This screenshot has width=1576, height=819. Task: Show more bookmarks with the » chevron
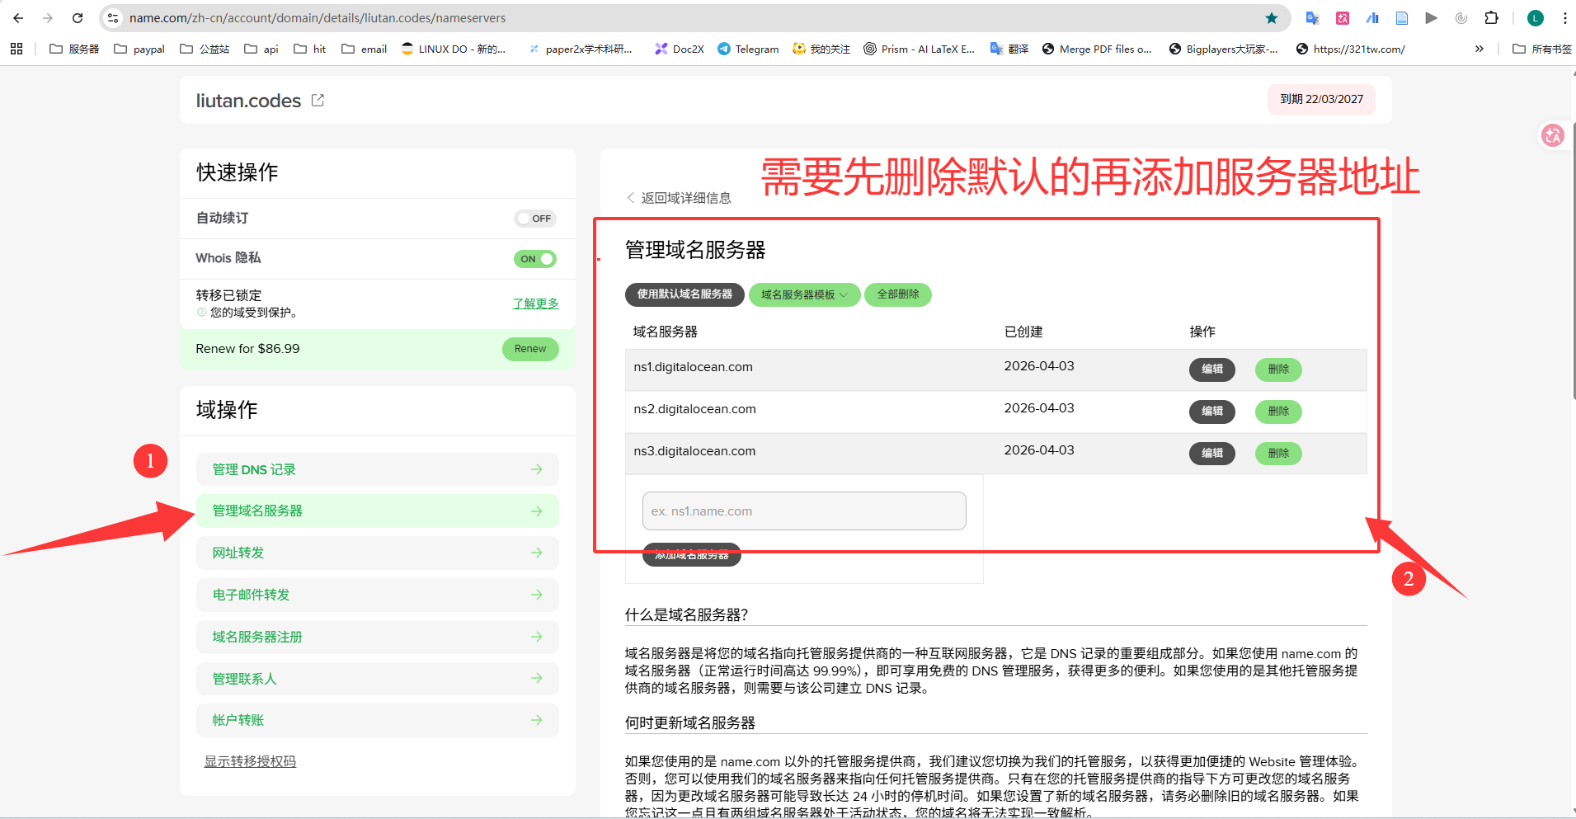click(1480, 49)
